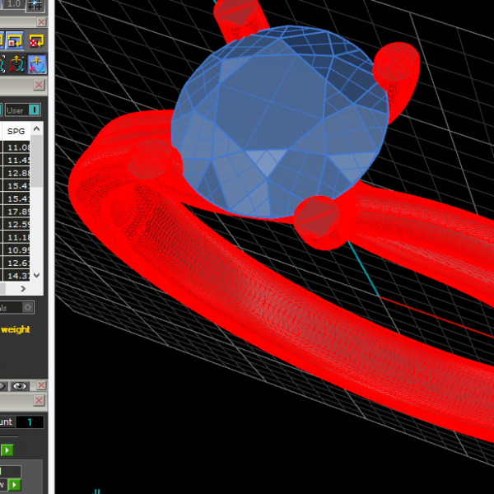Image resolution: width=494 pixels, height=494 pixels.
Task: Click the Count input field showing 1
Action: click(30, 422)
